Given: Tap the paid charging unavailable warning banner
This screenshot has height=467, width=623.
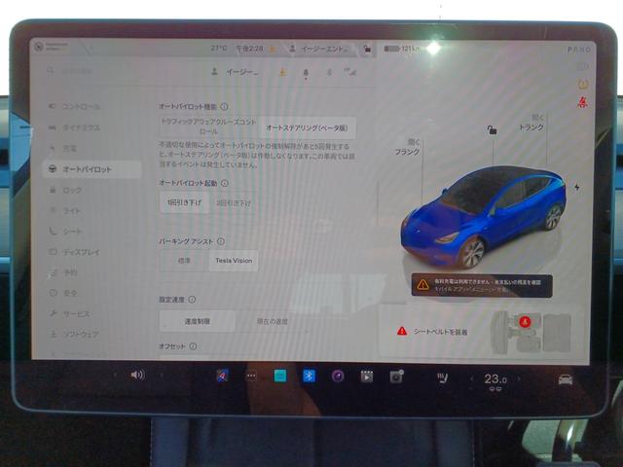Looking at the screenshot, I should point(482,285).
